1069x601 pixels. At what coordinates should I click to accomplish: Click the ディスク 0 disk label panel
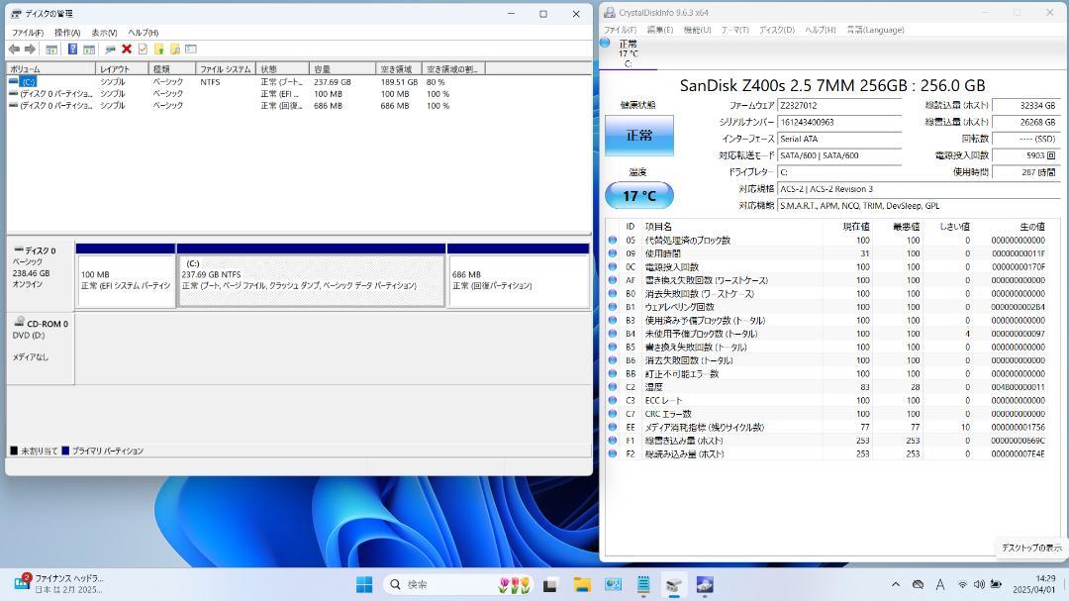41,275
